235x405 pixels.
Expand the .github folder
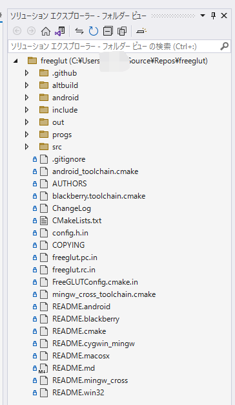pos(27,73)
